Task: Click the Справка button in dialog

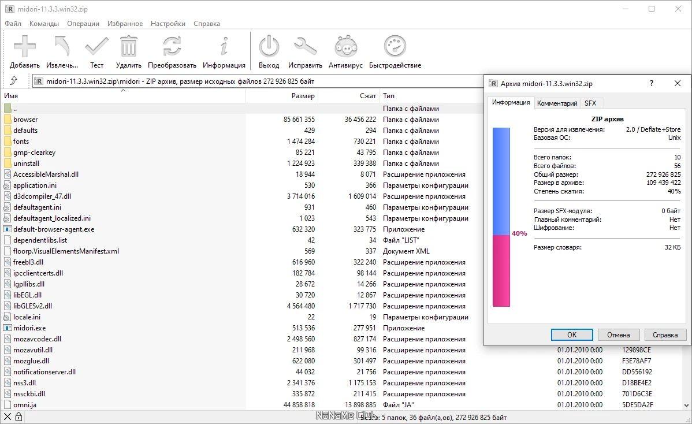Action: click(665, 335)
